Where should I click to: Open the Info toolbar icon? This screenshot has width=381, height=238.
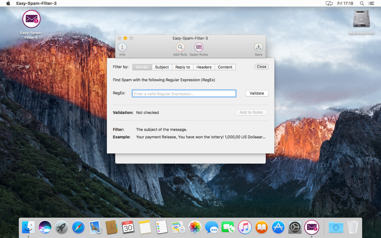(x=122, y=47)
